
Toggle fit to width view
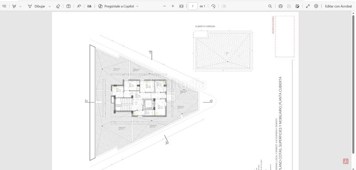181,6
